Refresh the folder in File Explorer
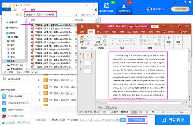 tap(76, 15)
